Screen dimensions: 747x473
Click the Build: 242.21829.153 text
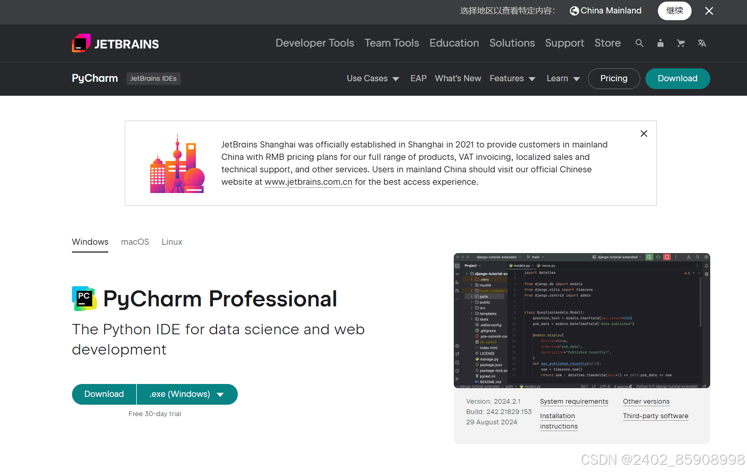(499, 412)
